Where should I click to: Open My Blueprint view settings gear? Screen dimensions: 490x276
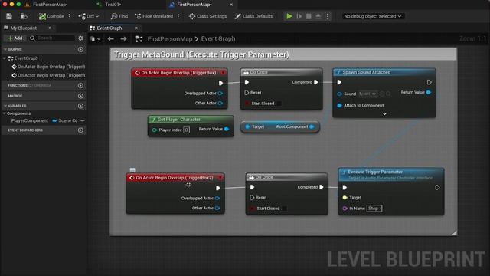80,38
